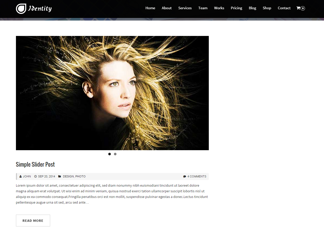Select the first slider navigation dot
The width and height of the screenshot is (324, 229).
(110, 154)
